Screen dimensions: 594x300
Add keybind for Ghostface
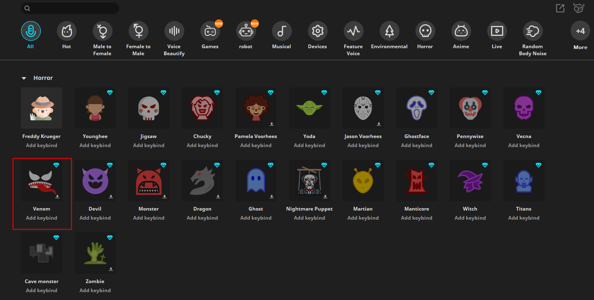pyautogui.click(x=417, y=145)
